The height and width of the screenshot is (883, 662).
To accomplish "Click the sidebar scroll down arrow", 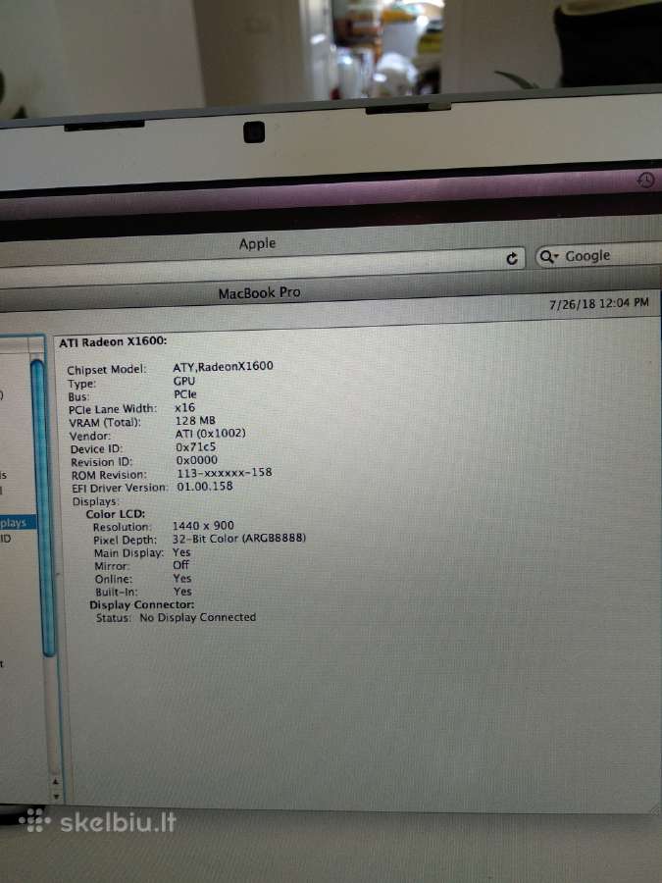I will (56, 796).
